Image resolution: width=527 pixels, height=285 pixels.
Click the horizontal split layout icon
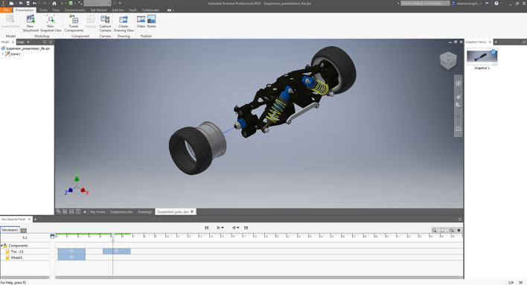point(71,212)
